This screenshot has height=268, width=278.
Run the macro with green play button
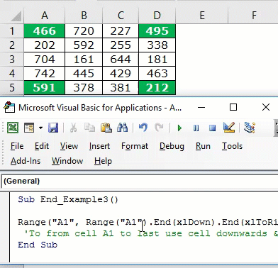179,128
